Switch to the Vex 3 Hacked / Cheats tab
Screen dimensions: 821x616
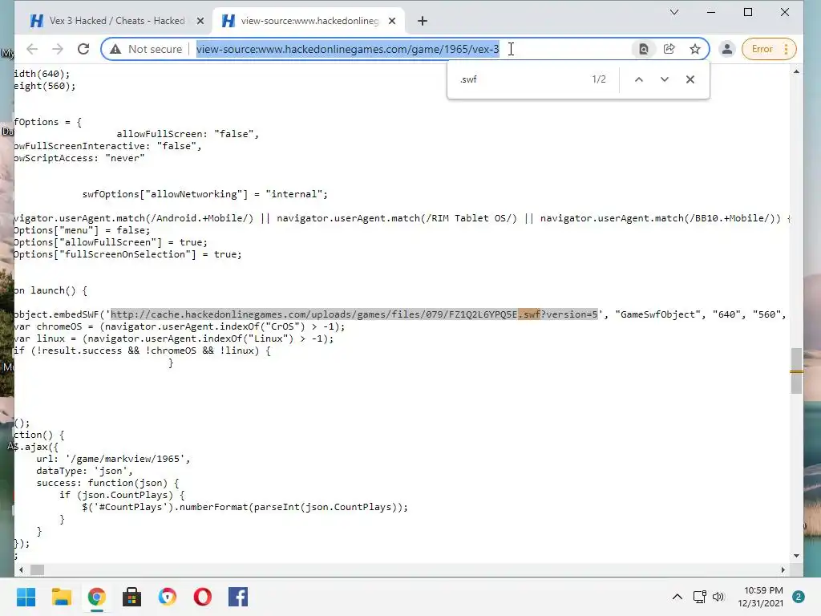116,21
